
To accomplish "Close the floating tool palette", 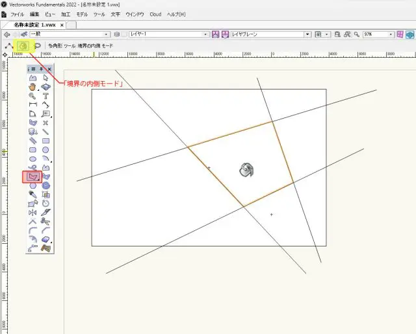I will (x=49, y=68).
